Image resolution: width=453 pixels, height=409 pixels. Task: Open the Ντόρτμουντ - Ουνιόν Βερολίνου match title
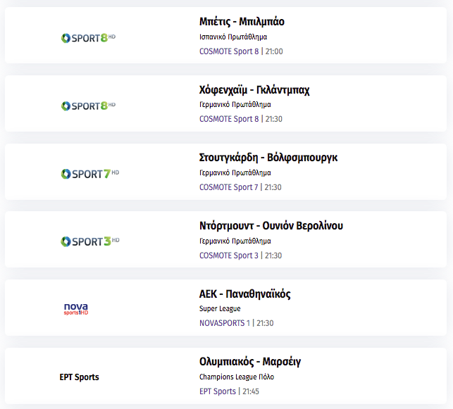click(x=271, y=226)
